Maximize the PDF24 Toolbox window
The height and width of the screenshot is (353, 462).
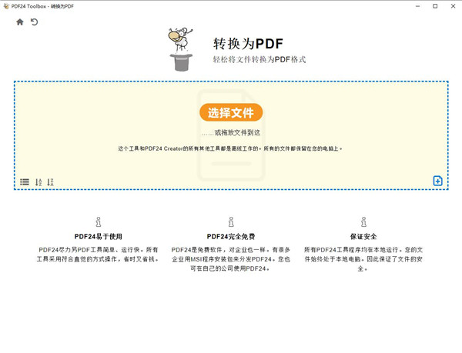(434, 5)
